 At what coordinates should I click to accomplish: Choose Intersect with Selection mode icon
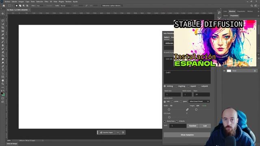coord(27,6)
